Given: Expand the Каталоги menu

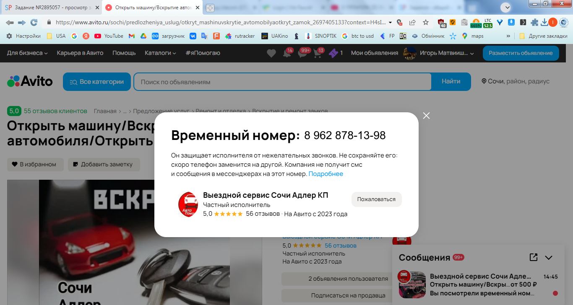Looking at the screenshot, I should point(161,53).
